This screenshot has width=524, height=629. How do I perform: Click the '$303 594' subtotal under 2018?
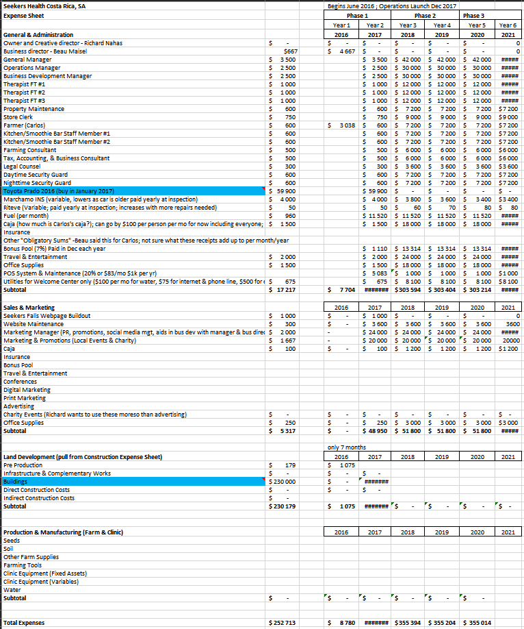[408, 290]
